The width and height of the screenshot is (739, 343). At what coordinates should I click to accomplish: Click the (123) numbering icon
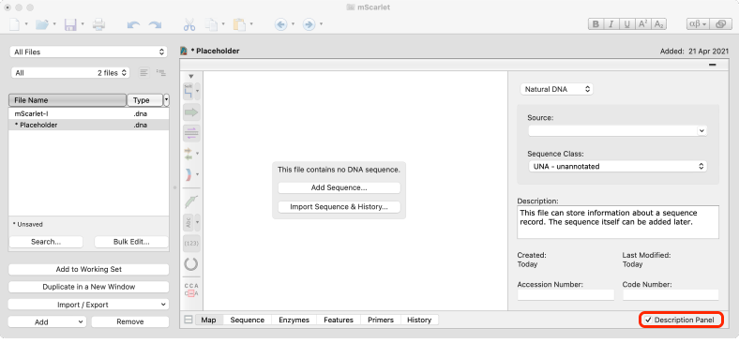pyautogui.click(x=191, y=243)
